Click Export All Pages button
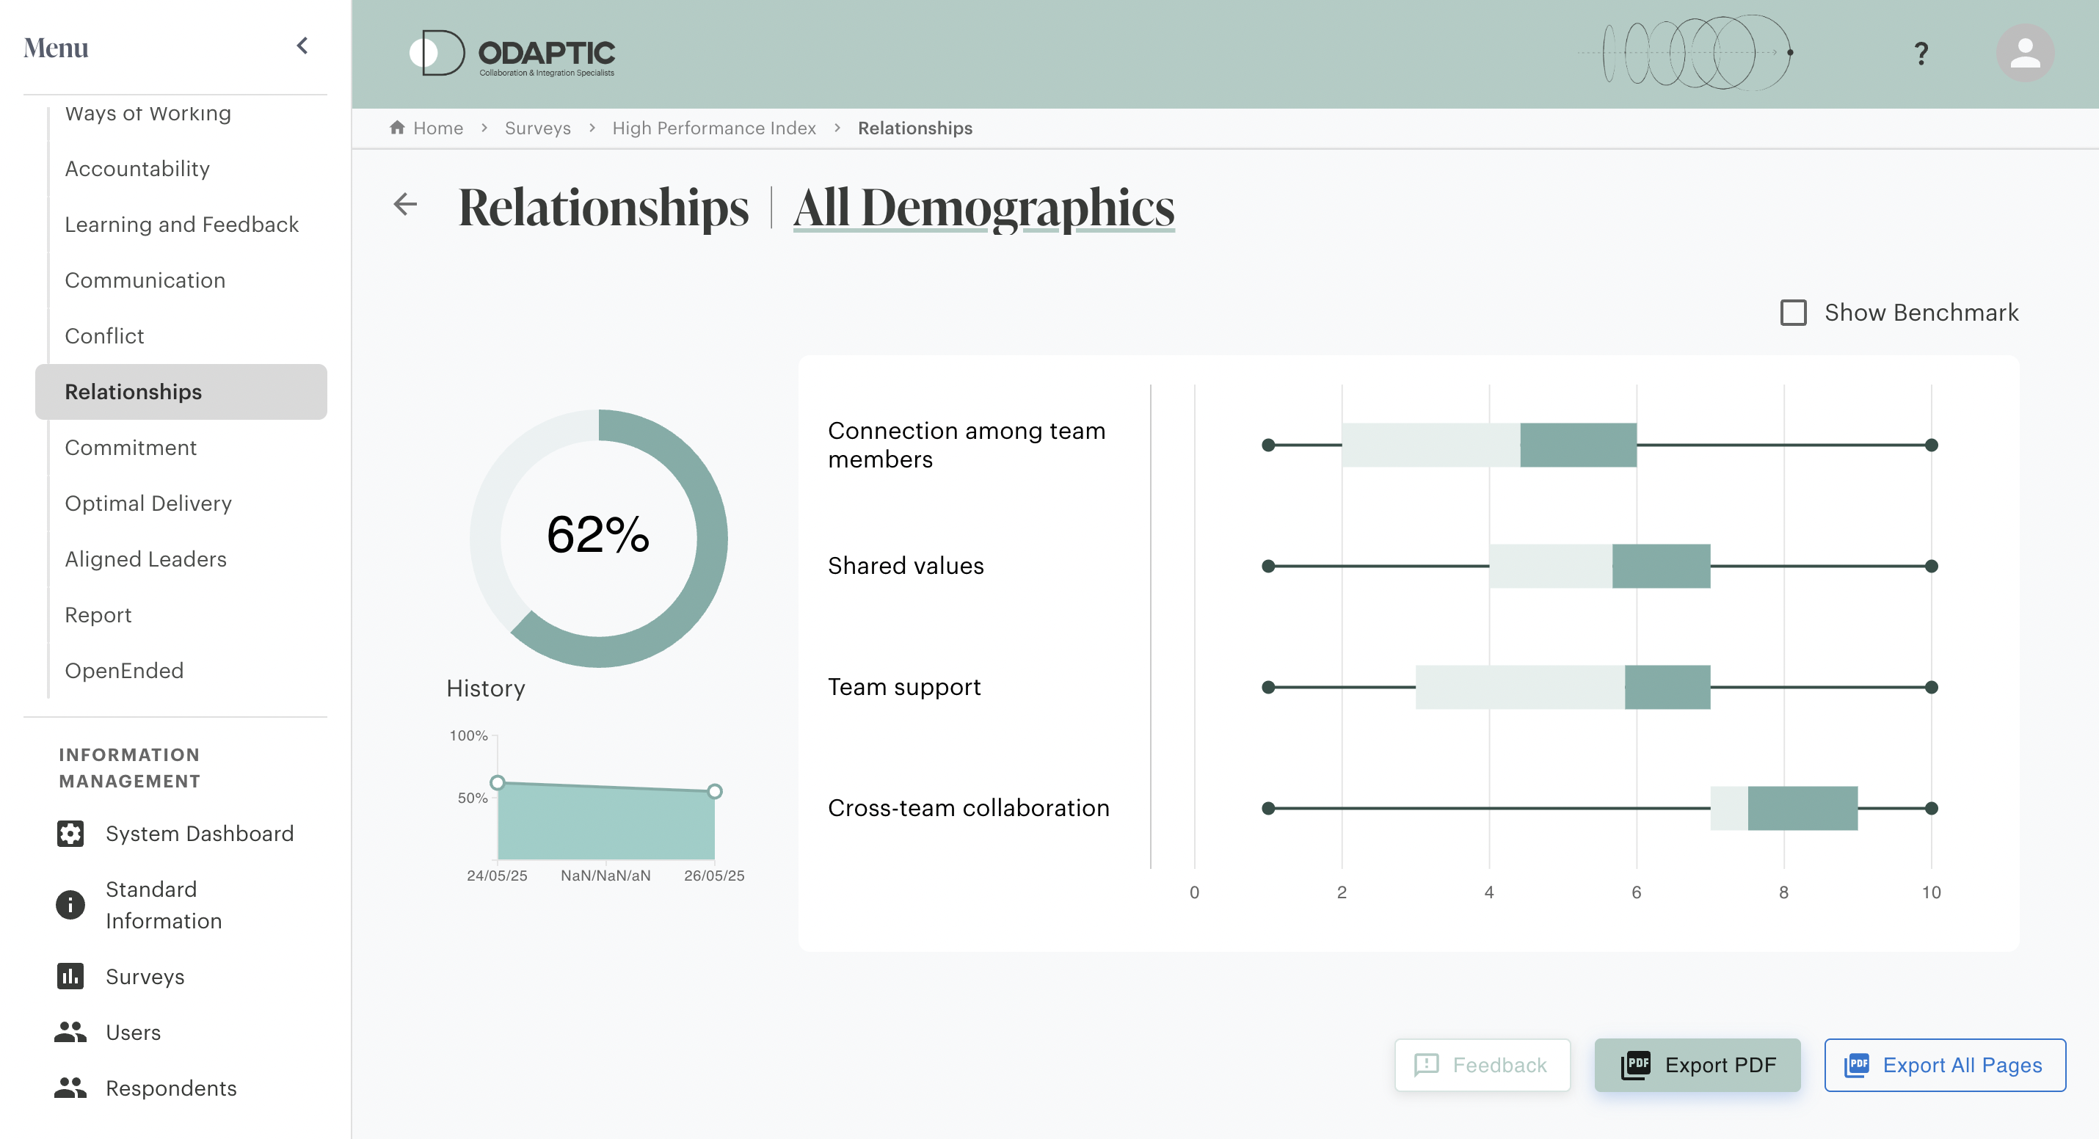The image size is (2099, 1139). click(x=1944, y=1065)
